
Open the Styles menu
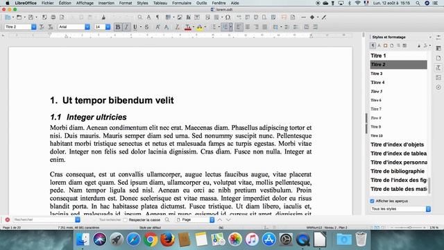pos(142,3)
